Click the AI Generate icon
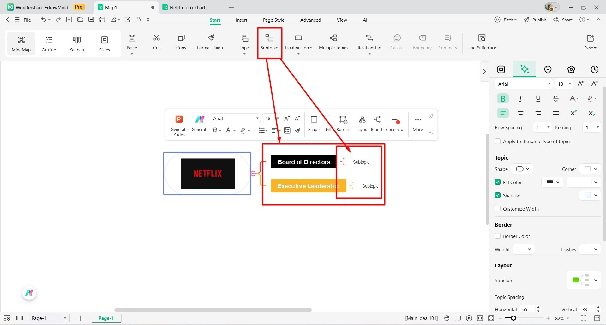606x325 pixels. [200, 123]
